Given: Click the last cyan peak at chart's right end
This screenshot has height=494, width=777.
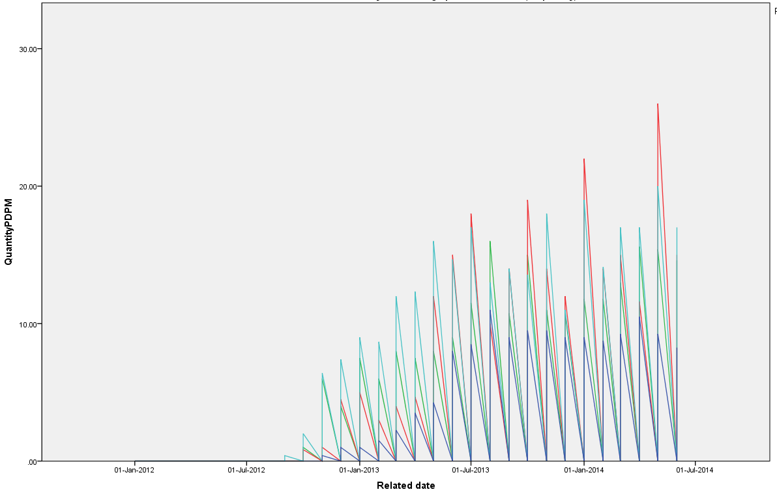Looking at the screenshot, I should point(677,228).
